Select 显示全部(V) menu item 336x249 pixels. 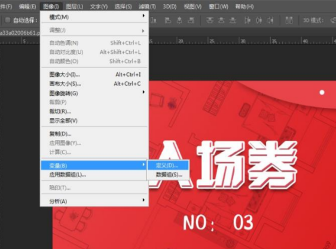(94, 120)
